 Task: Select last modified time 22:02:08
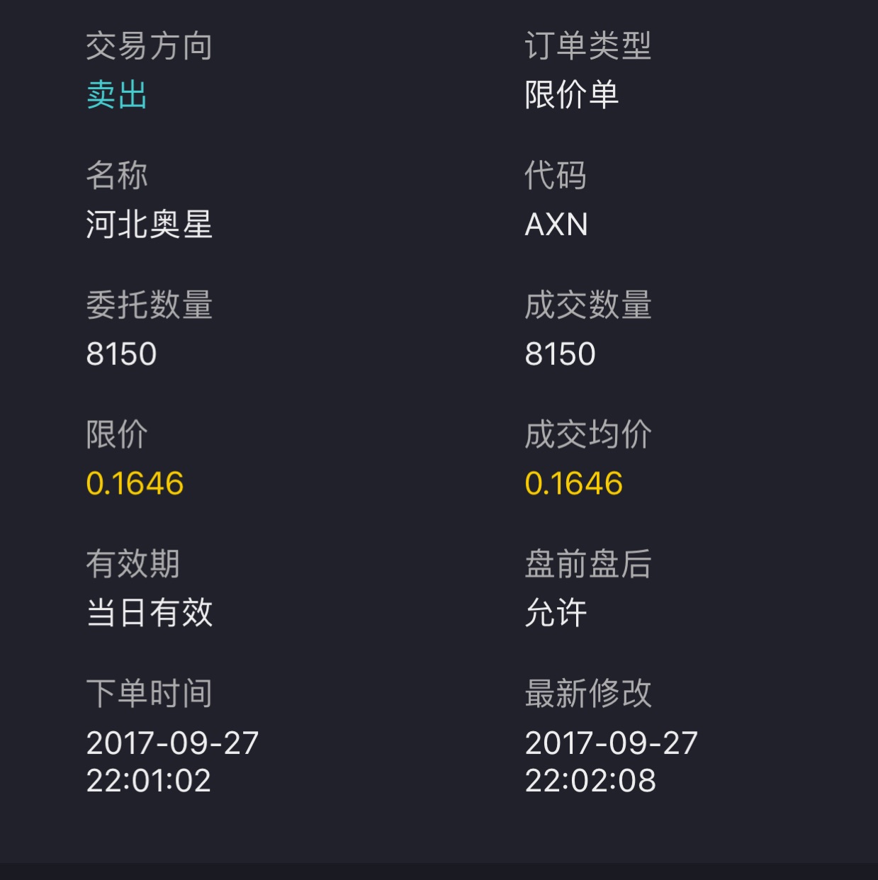tap(590, 781)
